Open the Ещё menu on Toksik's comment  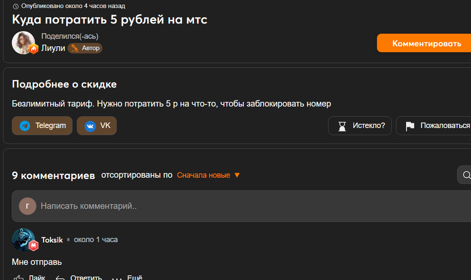pyautogui.click(x=127, y=277)
